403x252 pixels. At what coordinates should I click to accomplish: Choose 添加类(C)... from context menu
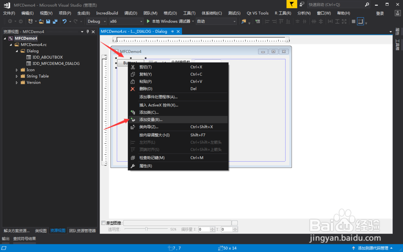click(178, 112)
